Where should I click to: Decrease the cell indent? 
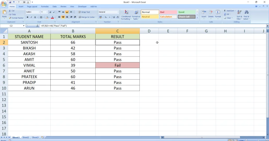[71, 17]
